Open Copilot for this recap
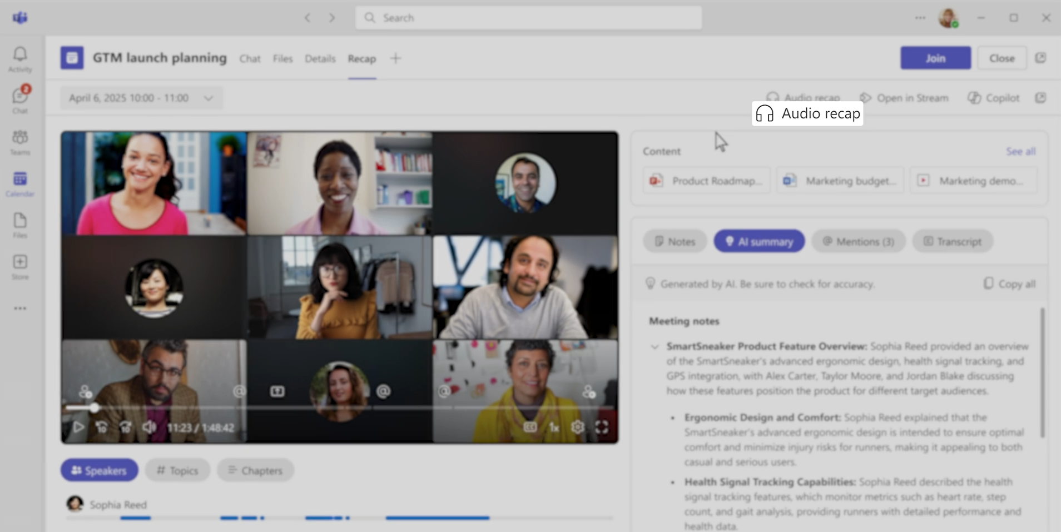Viewport: 1061px width, 532px height. pos(994,98)
